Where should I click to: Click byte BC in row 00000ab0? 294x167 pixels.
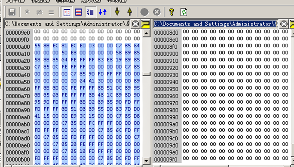pos(83,123)
